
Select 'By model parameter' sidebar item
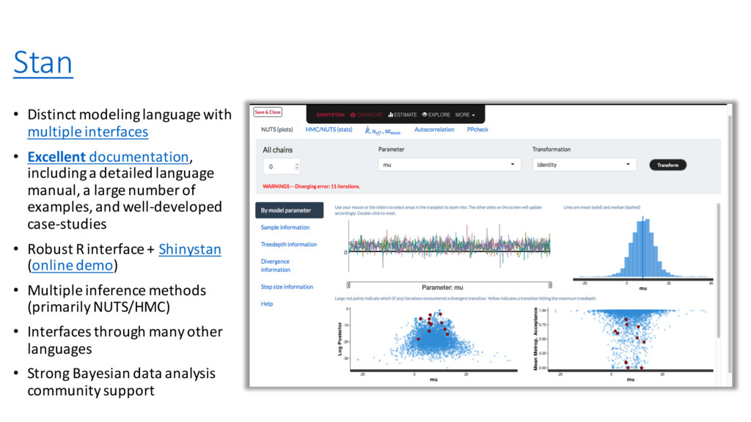click(289, 210)
